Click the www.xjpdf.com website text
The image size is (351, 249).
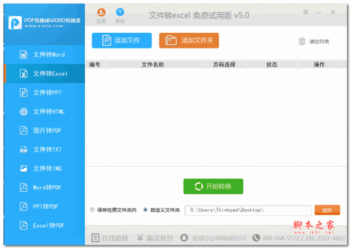pos(44,26)
